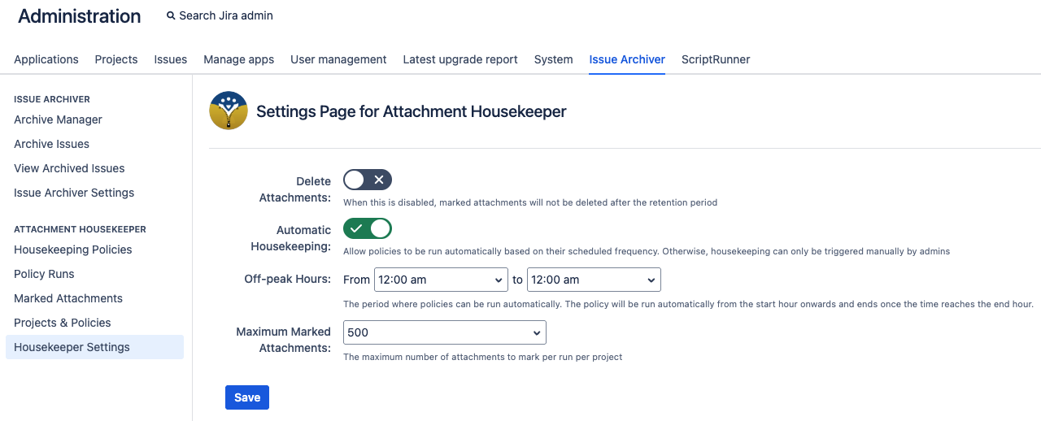The width and height of the screenshot is (1041, 421).
Task: Click the Maximum Marked Attachments label
Action: click(284, 340)
